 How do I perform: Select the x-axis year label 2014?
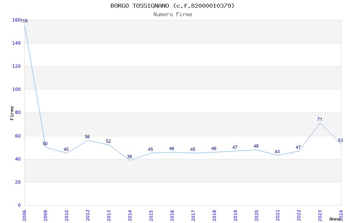click(130, 216)
